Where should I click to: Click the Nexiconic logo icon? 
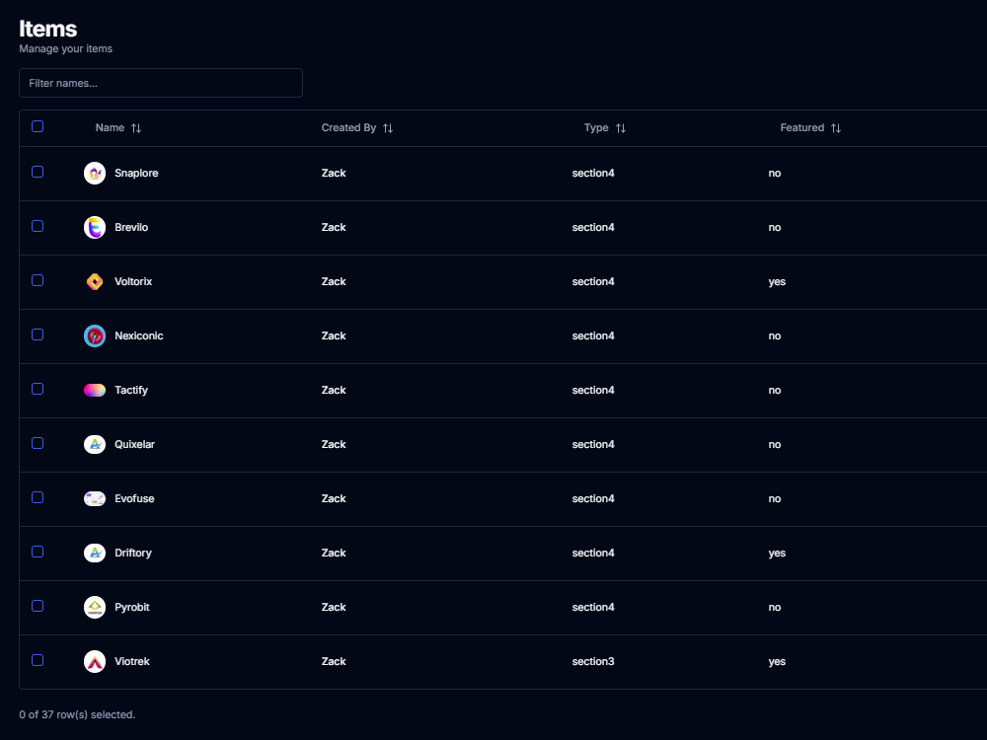coord(95,336)
